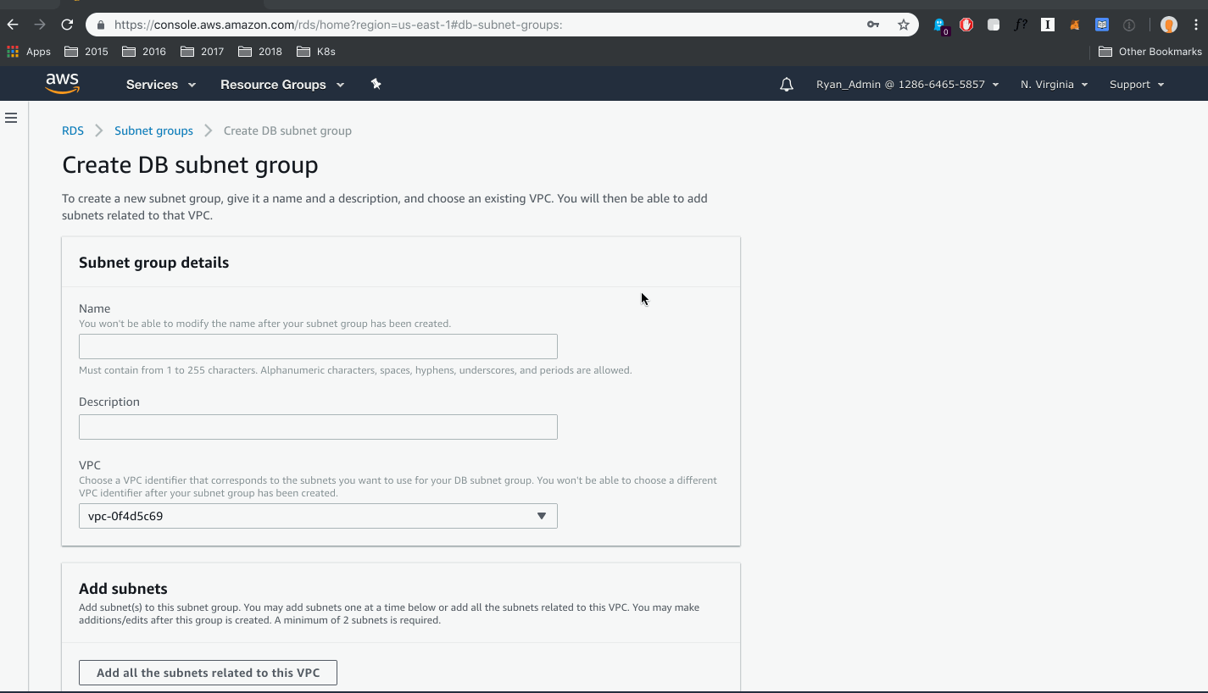Open the collapsed sidebar hamburger menu
This screenshot has width=1208, height=693.
click(x=11, y=118)
